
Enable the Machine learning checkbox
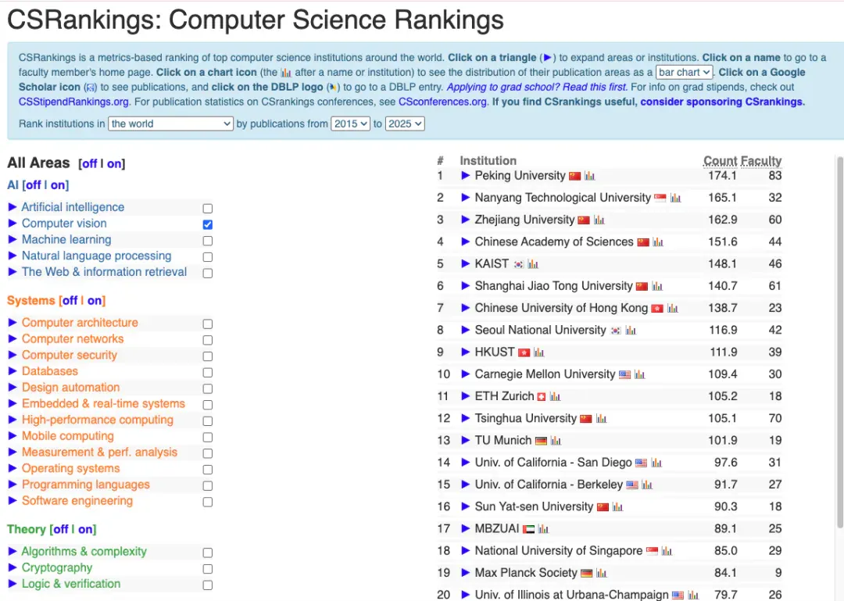tap(208, 241)
